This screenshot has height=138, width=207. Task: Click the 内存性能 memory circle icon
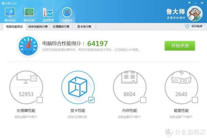click(130, 87)
